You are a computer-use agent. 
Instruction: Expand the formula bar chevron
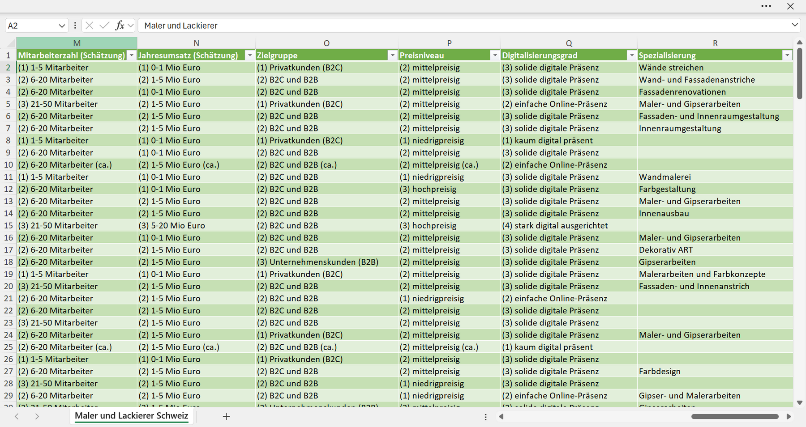795,25
